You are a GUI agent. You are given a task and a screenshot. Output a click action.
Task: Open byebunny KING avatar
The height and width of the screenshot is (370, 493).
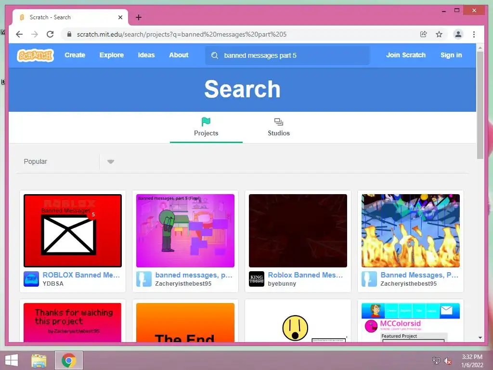257,279
